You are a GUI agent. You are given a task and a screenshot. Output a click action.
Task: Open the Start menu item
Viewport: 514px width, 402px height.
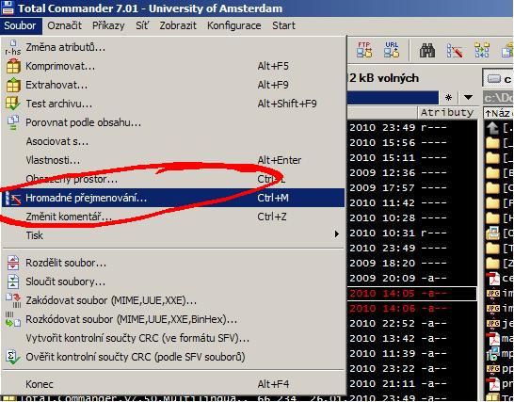283,25
